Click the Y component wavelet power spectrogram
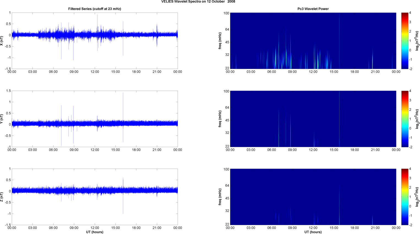Image resolution: width=420 pixels, height=234 pixels. click(313, 119)
